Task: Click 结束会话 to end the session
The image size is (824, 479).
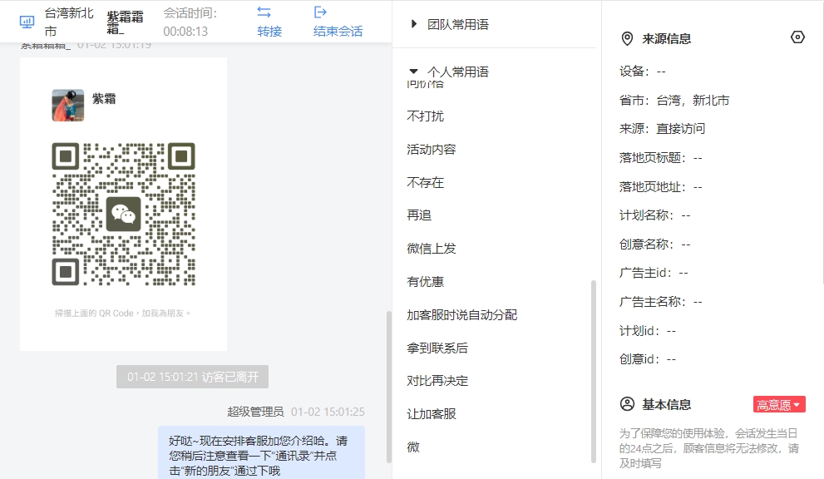Action: pyautogui.click(x=338, y=32)
